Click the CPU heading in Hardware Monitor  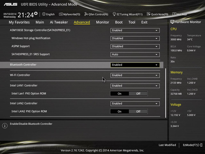(174, 29)
